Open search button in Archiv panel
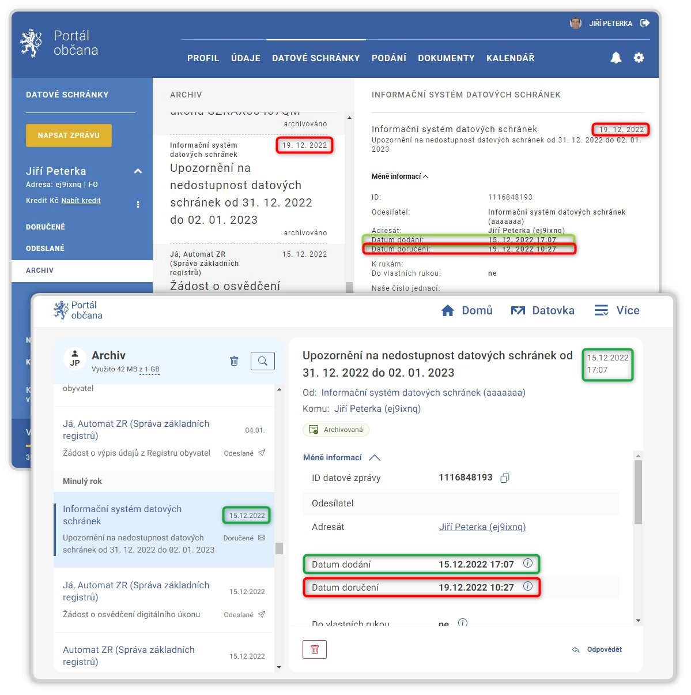 [263, 361]
